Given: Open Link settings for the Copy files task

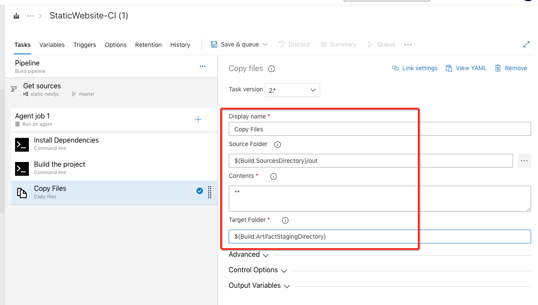Looking at the screenshot, I should 414,68.
